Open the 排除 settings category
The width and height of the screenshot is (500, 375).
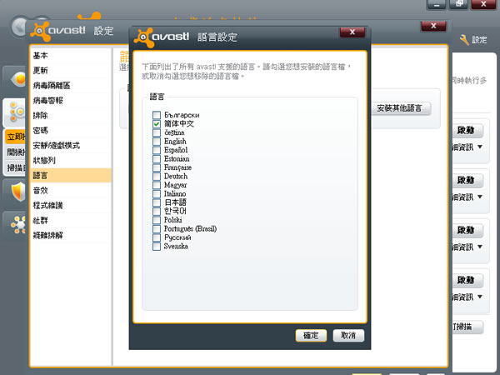[71, 116]
